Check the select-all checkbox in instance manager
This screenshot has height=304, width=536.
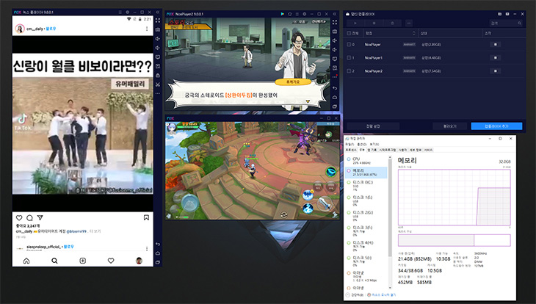(349, 33)
